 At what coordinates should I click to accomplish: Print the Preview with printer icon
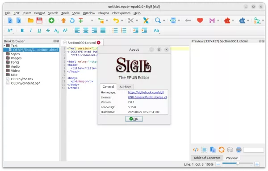[239, 150]
